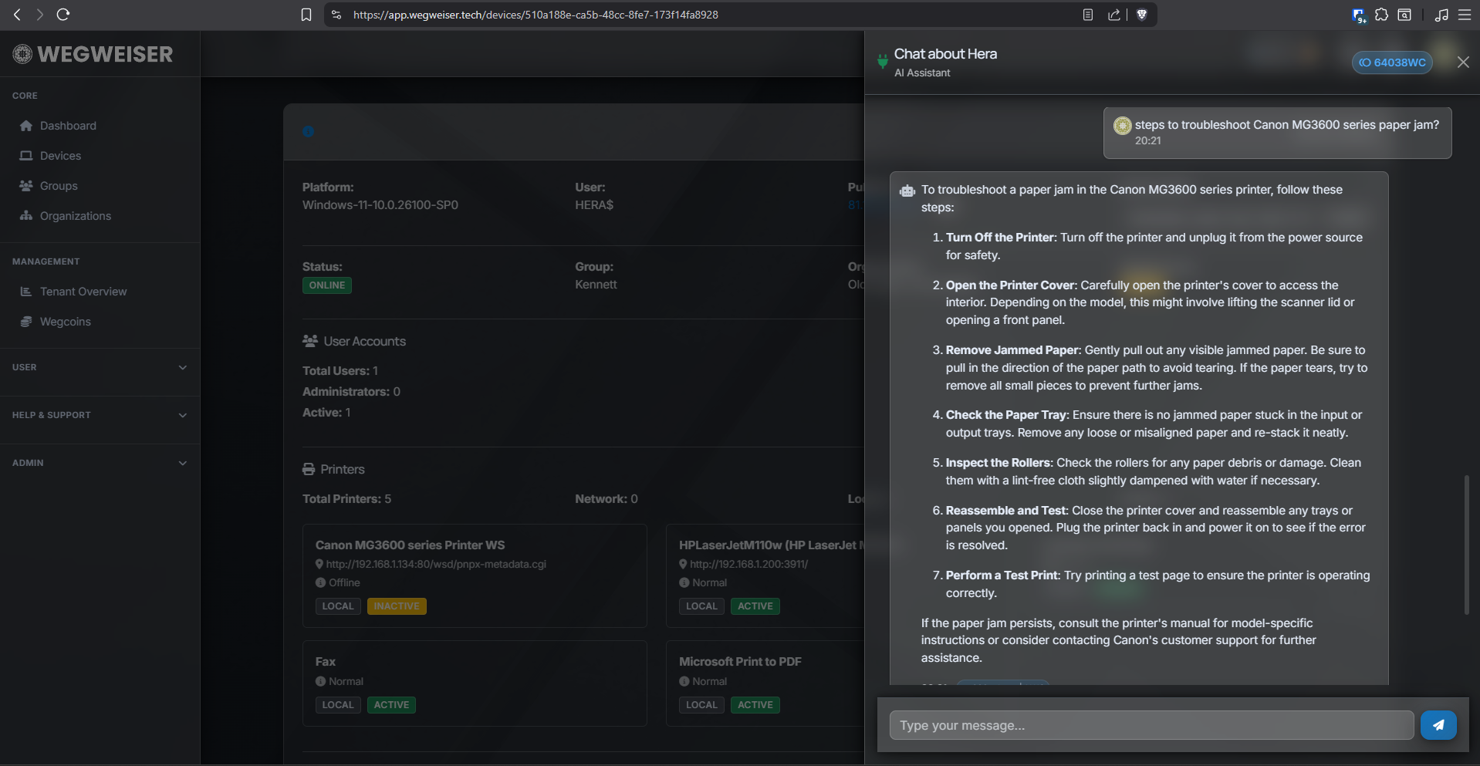The width and height of the screenshot is (1480, 766).
Task: Open Organizations in the sidebar
Action: coord(76,216)
